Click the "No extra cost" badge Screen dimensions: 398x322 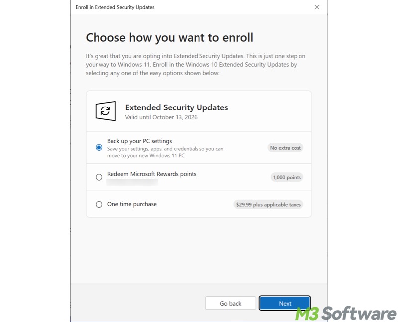point(285,148)
